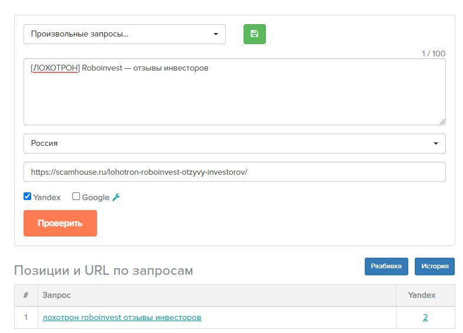The width and height of the screenshot is (463, 333).
Task: Uncheck the Yandex checkbox
Action: (x=27, y=197)
